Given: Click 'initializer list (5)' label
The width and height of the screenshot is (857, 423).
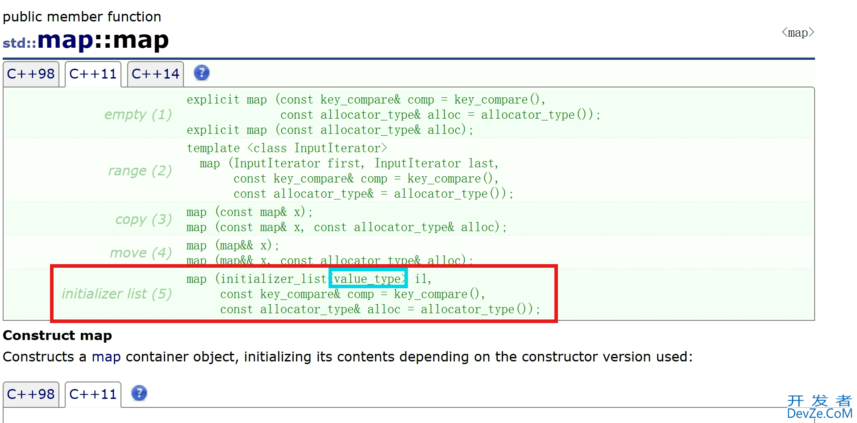Looking at the screenshot, I should click(117, 294).
